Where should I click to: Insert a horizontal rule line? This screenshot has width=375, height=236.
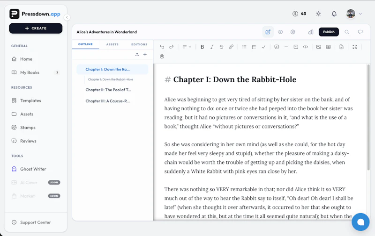tap(286, 47)
